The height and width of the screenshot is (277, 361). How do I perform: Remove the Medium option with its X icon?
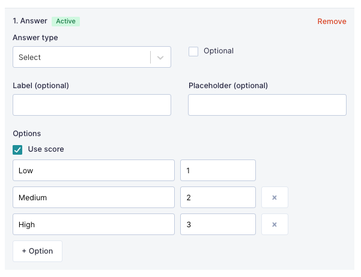275,197
